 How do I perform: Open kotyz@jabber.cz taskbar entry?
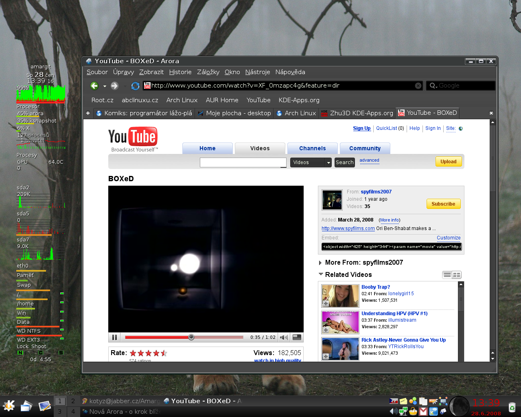(121, 401)
